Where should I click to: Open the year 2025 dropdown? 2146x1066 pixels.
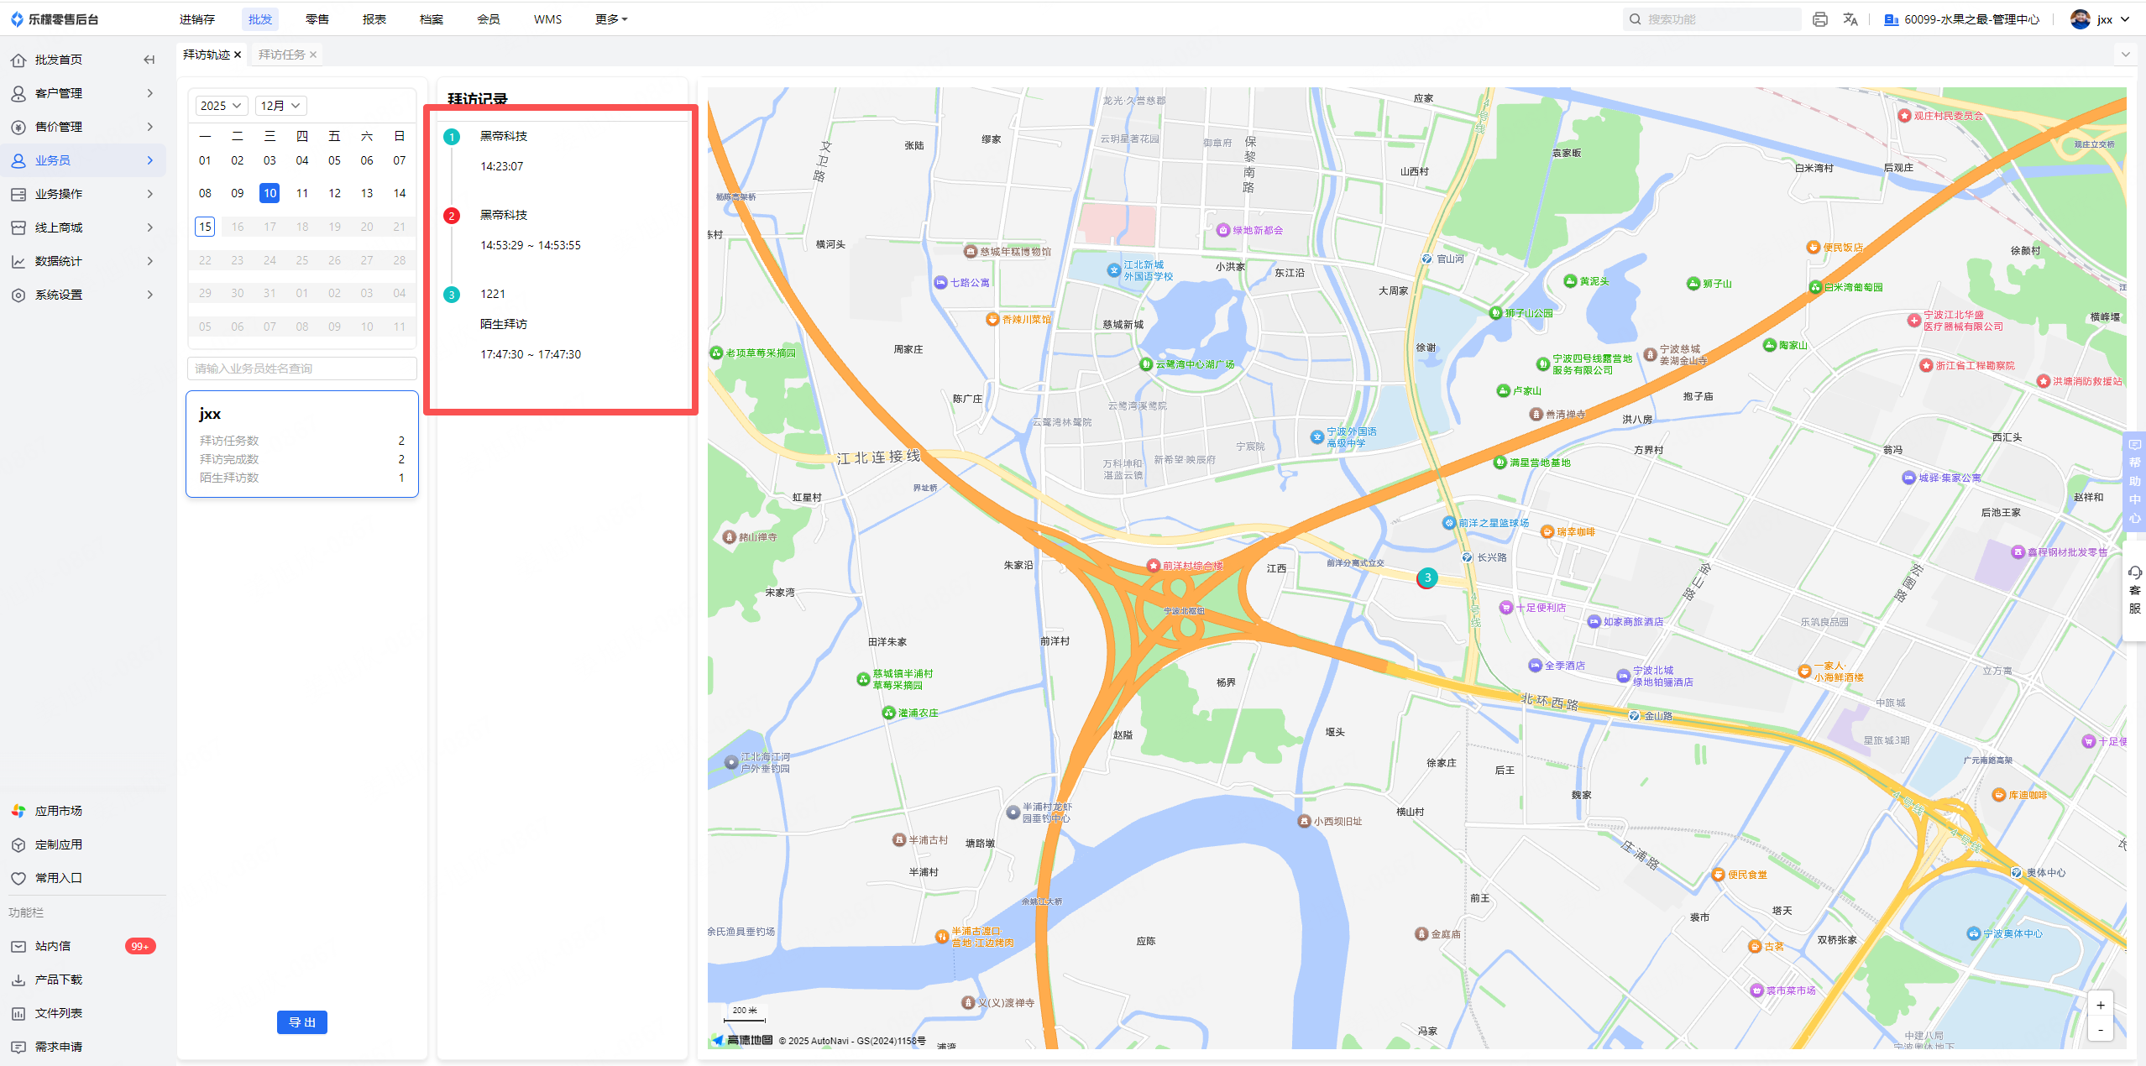pos(221,106)
